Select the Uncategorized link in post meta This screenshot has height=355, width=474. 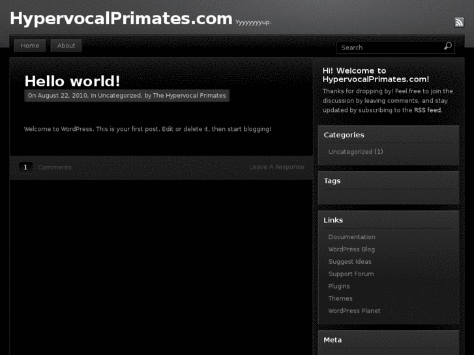click(x=119, y=96)
